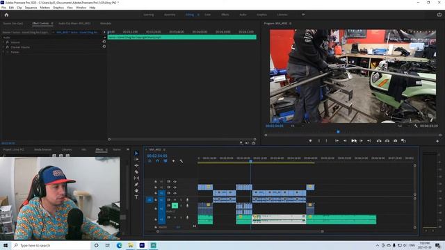Open timeline display settings wrench

pyautogui.click(x=181, y=161)
